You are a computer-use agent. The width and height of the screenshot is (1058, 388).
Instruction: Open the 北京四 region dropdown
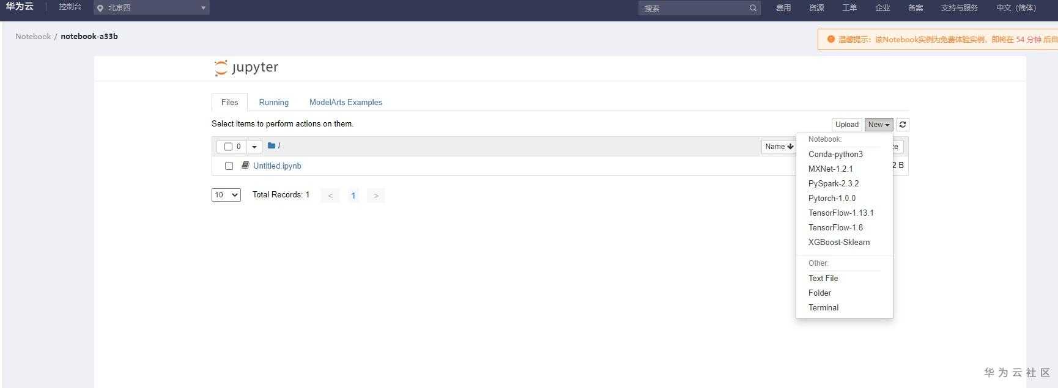tap(152, 8)
